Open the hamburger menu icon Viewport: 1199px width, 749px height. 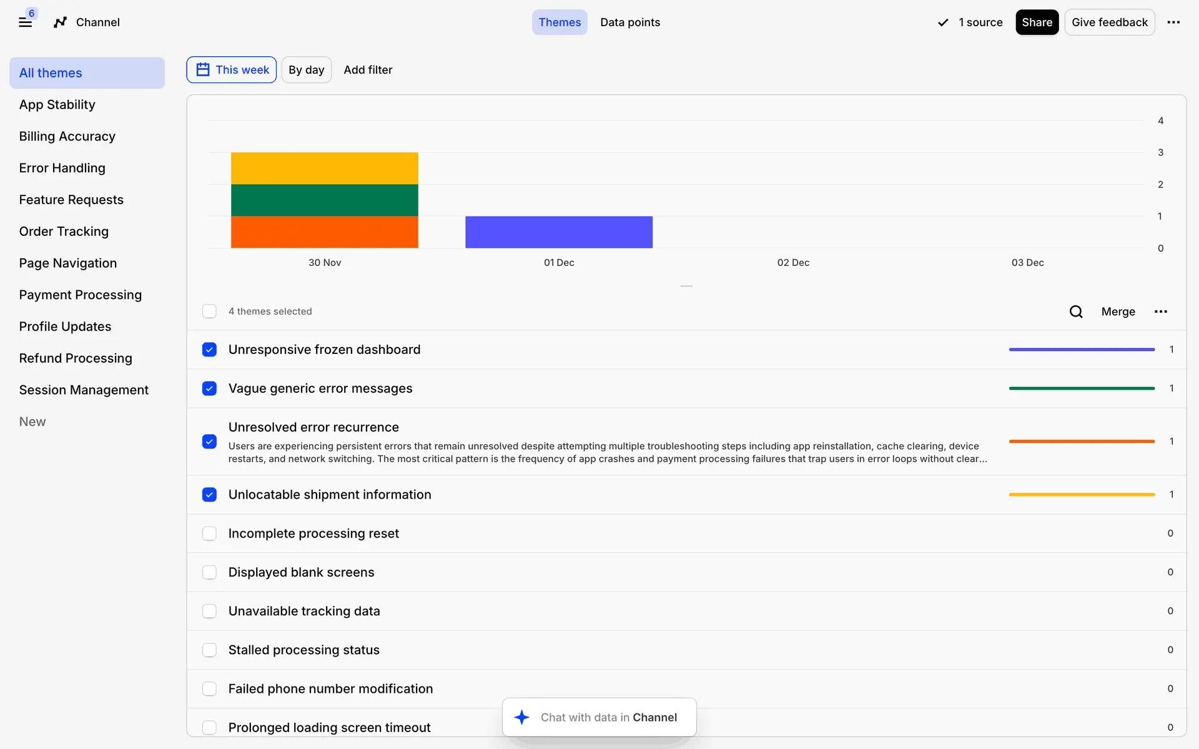point(25,22)
